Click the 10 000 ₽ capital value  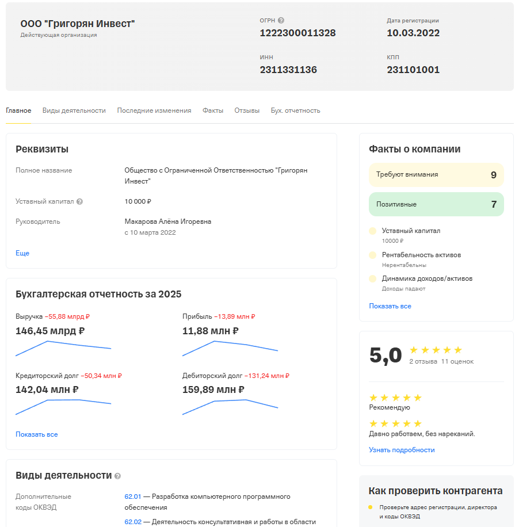pos(138,202)
